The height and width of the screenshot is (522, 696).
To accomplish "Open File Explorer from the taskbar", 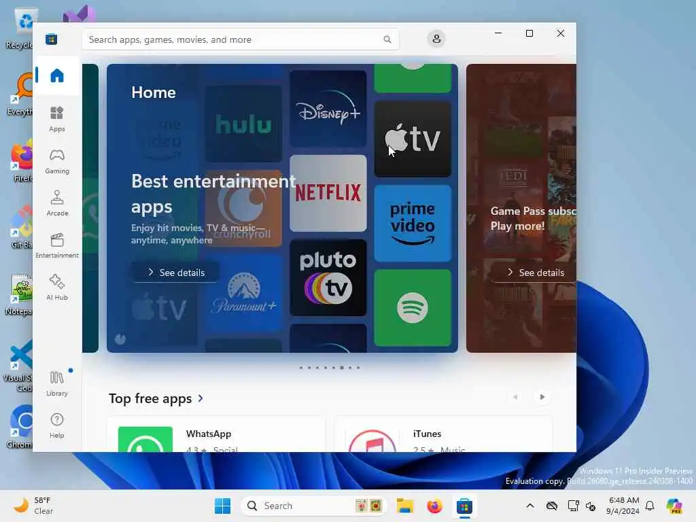I will pyautogui.click(x=405, y=506).
